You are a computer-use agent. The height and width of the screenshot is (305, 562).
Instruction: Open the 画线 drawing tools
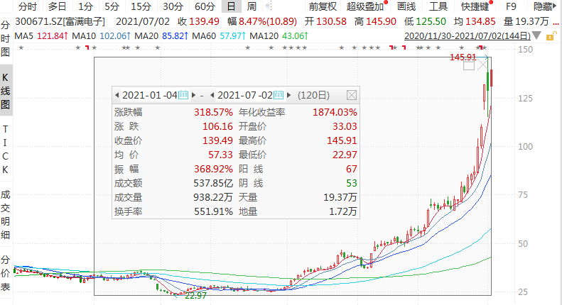406,6
